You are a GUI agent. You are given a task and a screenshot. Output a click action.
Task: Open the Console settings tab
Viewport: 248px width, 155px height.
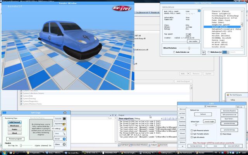[x=60, y=119]
